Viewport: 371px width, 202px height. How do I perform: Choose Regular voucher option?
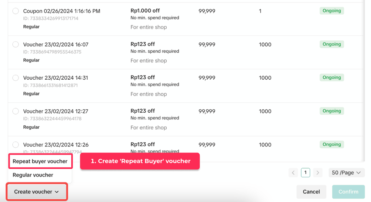pos(33,175)
